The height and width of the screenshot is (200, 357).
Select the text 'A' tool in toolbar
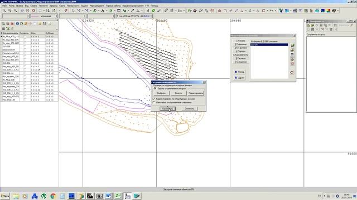pos(103,11)
